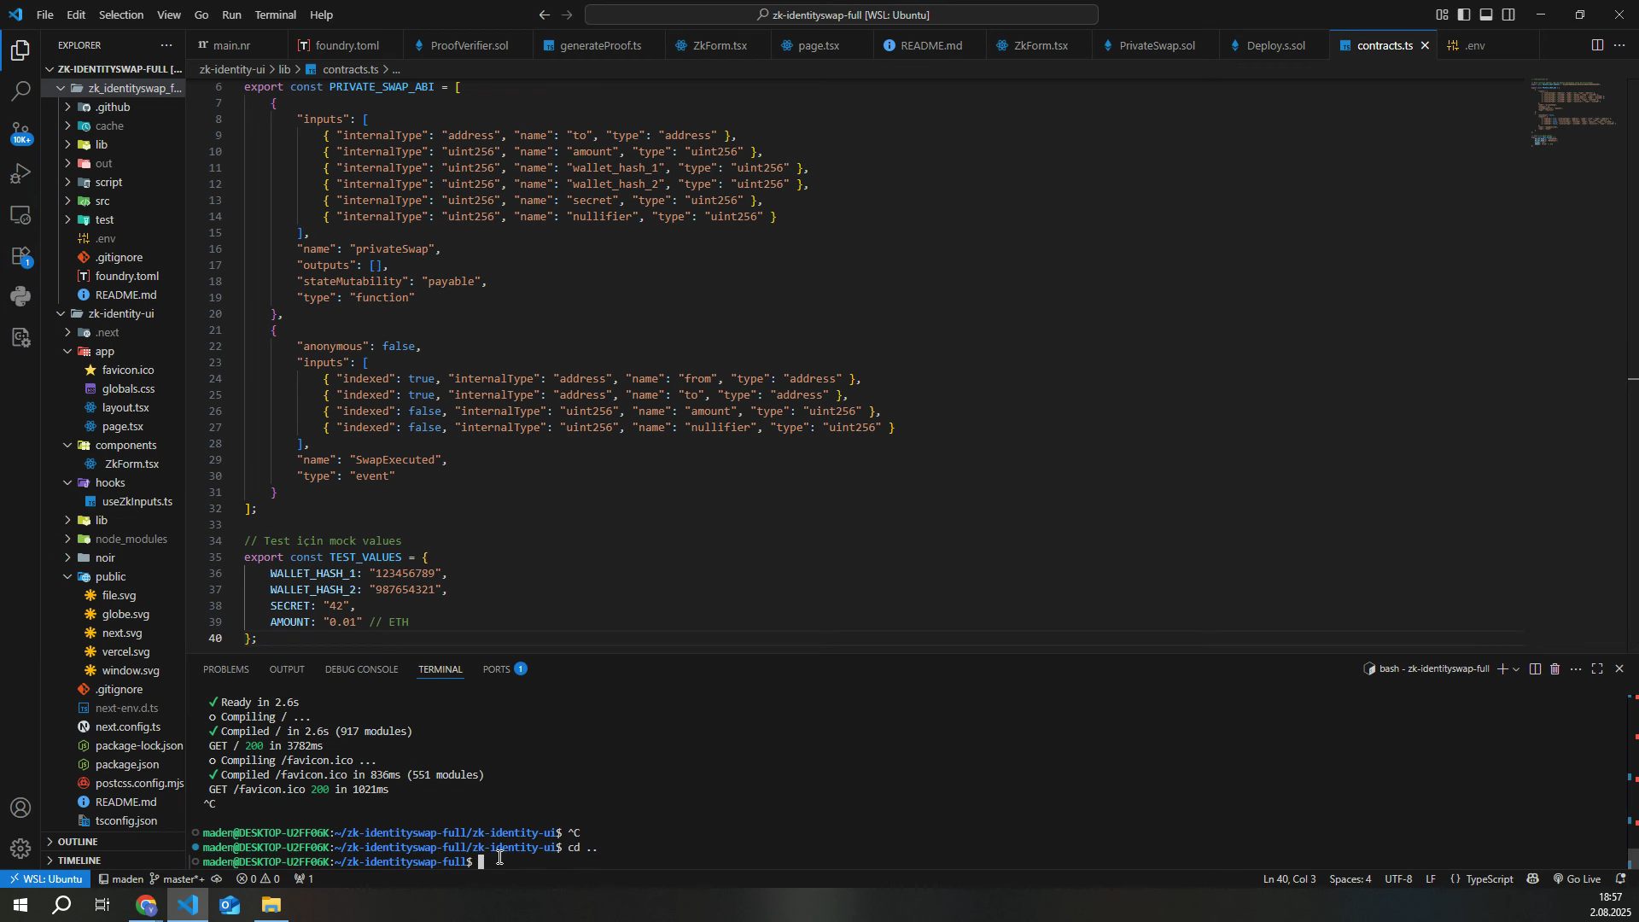Switch to PrivateSwap.sol tab
This screenshot has height=922, width=1639.
(x=1156, y=46)
